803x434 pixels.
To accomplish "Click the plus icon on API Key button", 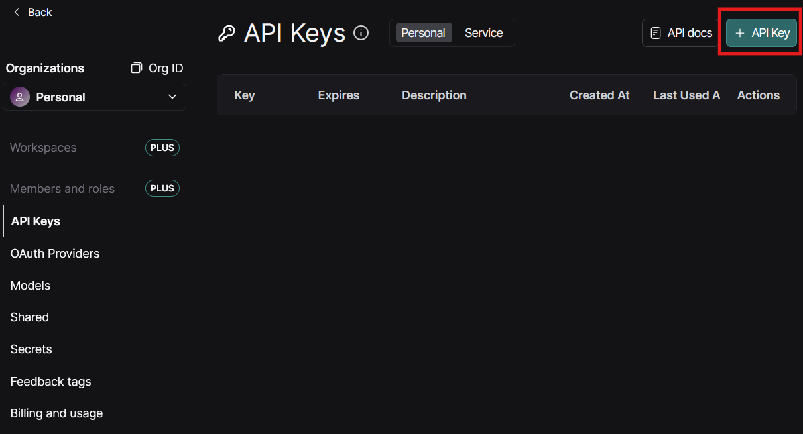I will [x=740, y=32].
